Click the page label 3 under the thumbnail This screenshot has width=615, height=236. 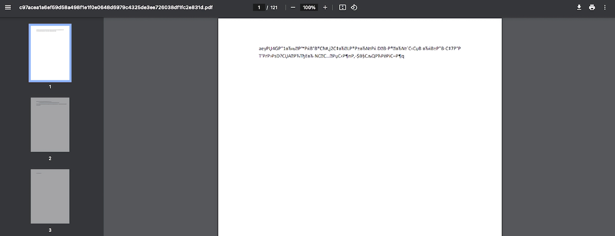50,230
